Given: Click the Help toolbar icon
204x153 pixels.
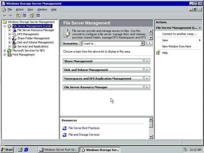Looking at the screenshot, I should (32, 16).
